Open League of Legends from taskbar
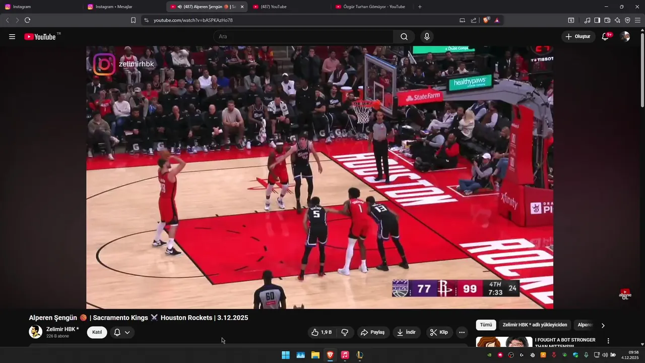This screenshot has width=645, height=363. pyautogui.click(x=359, y=355)
